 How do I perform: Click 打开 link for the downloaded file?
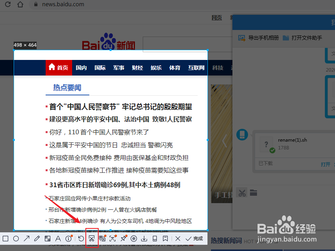tap(326, 165)
